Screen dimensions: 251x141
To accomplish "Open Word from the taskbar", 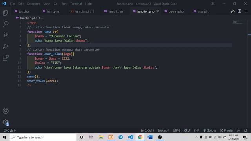I will [x=150, y=137].
